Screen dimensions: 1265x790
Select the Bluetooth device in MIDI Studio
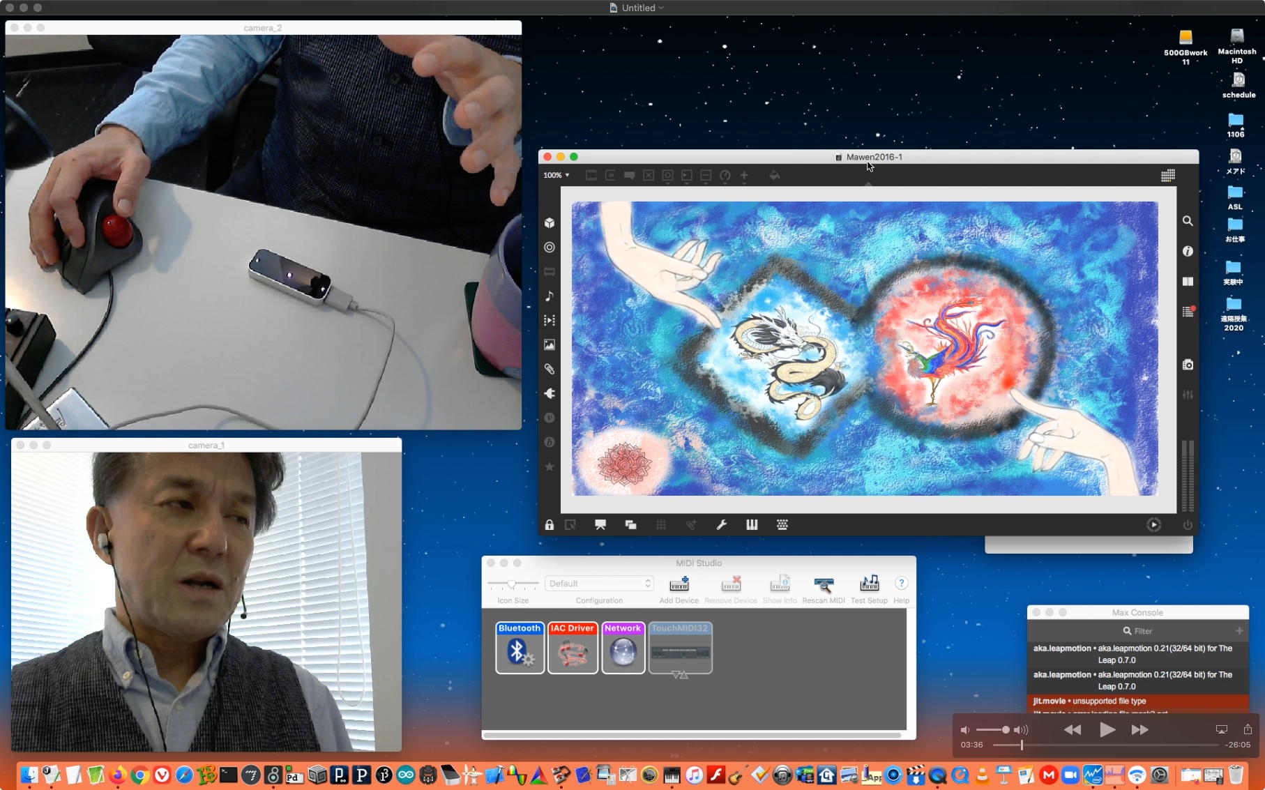(x=520, y=648)
